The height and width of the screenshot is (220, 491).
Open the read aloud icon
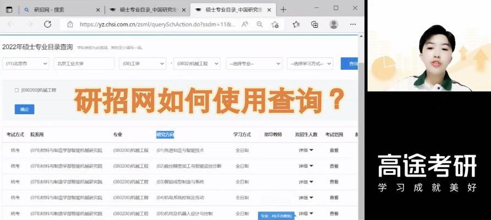pyautogui.click(x=245, y=24)
